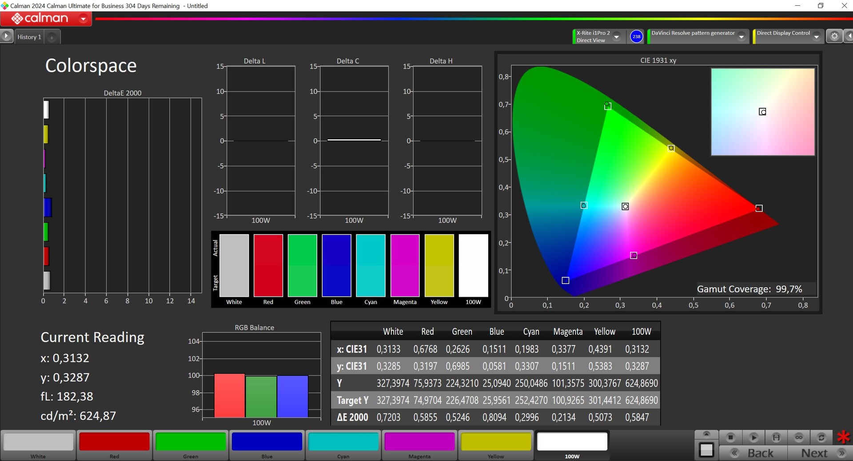Collapse right panel arrow beside gear
The width and height of the screenshot is (853, 461).
[849, 36]
